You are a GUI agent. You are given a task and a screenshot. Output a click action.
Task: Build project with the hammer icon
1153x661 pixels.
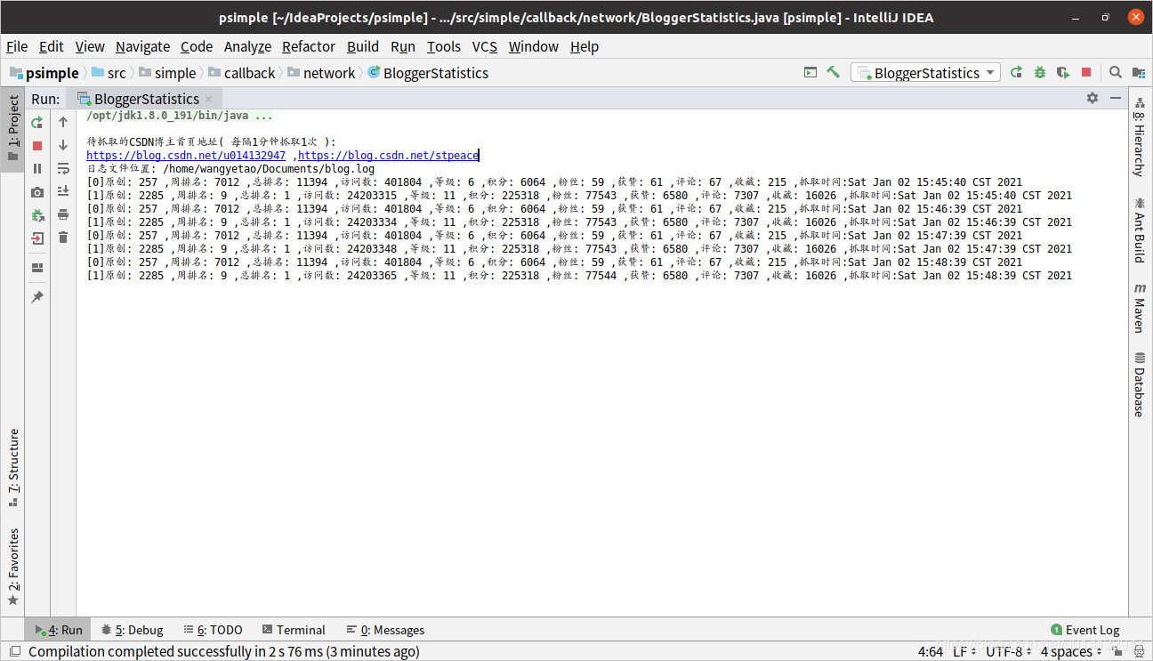pyautogui.click(x=834, y=73)
